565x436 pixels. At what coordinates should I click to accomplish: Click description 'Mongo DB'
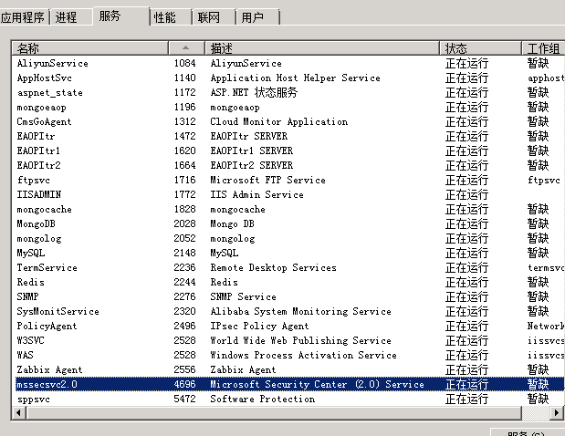click(x=232, y=224)
